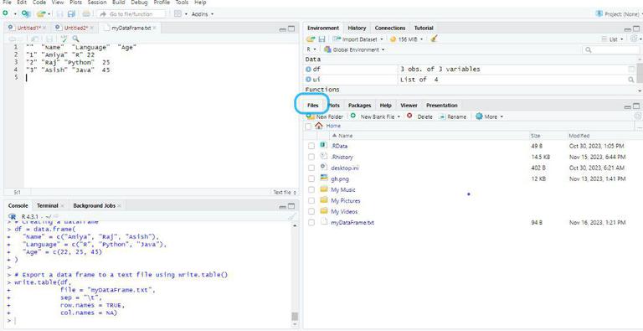Click the .RData file icon
The image size is (643, 331).
[x=323, y=145]
